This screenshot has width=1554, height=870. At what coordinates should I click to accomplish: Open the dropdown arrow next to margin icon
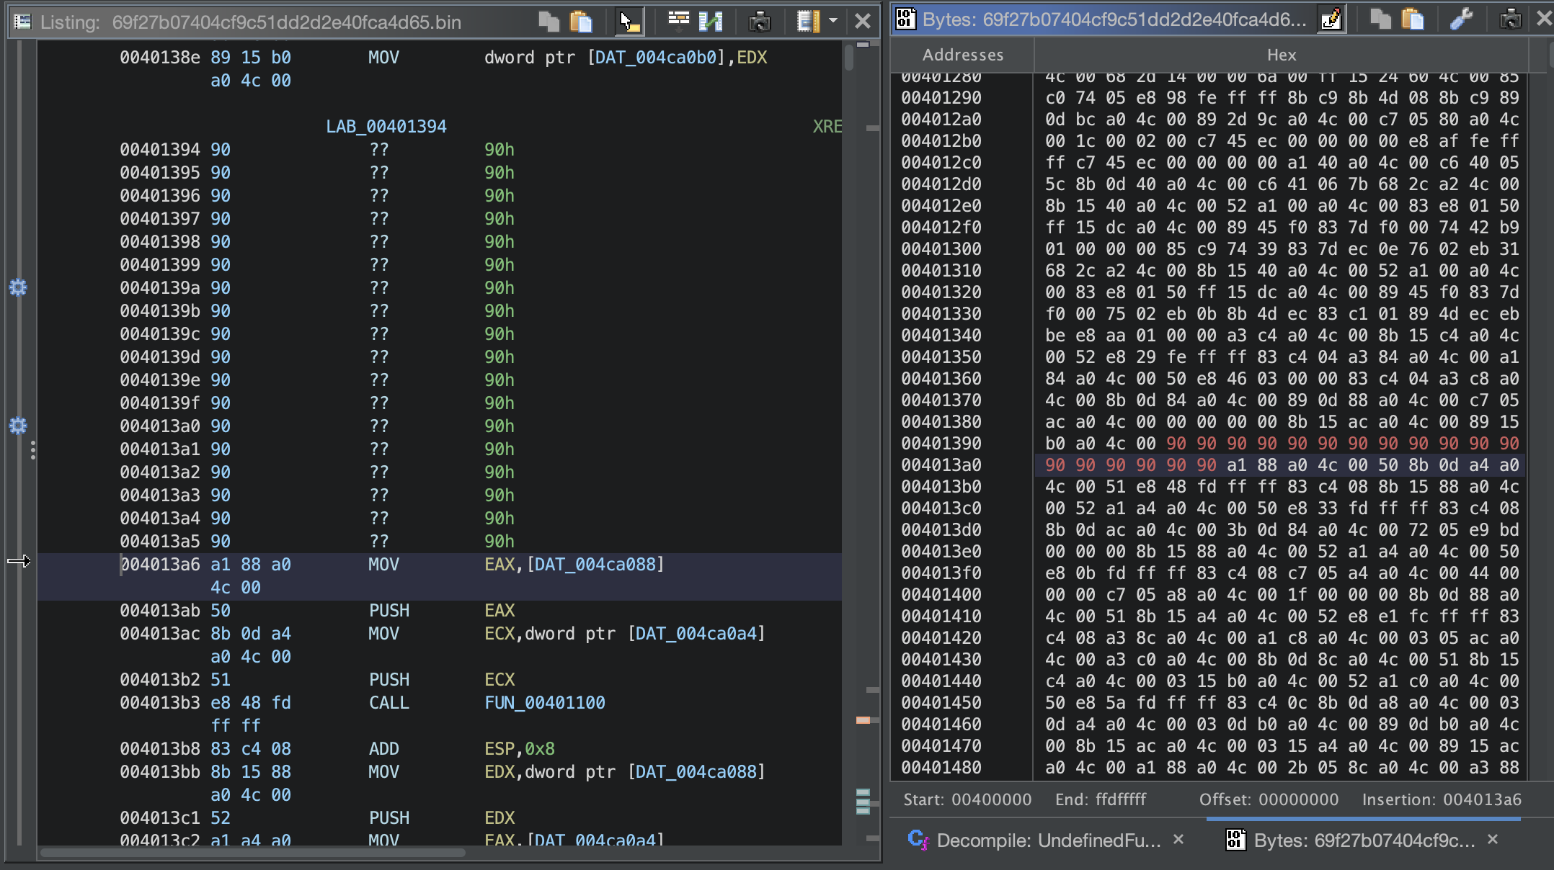(833, 21)
